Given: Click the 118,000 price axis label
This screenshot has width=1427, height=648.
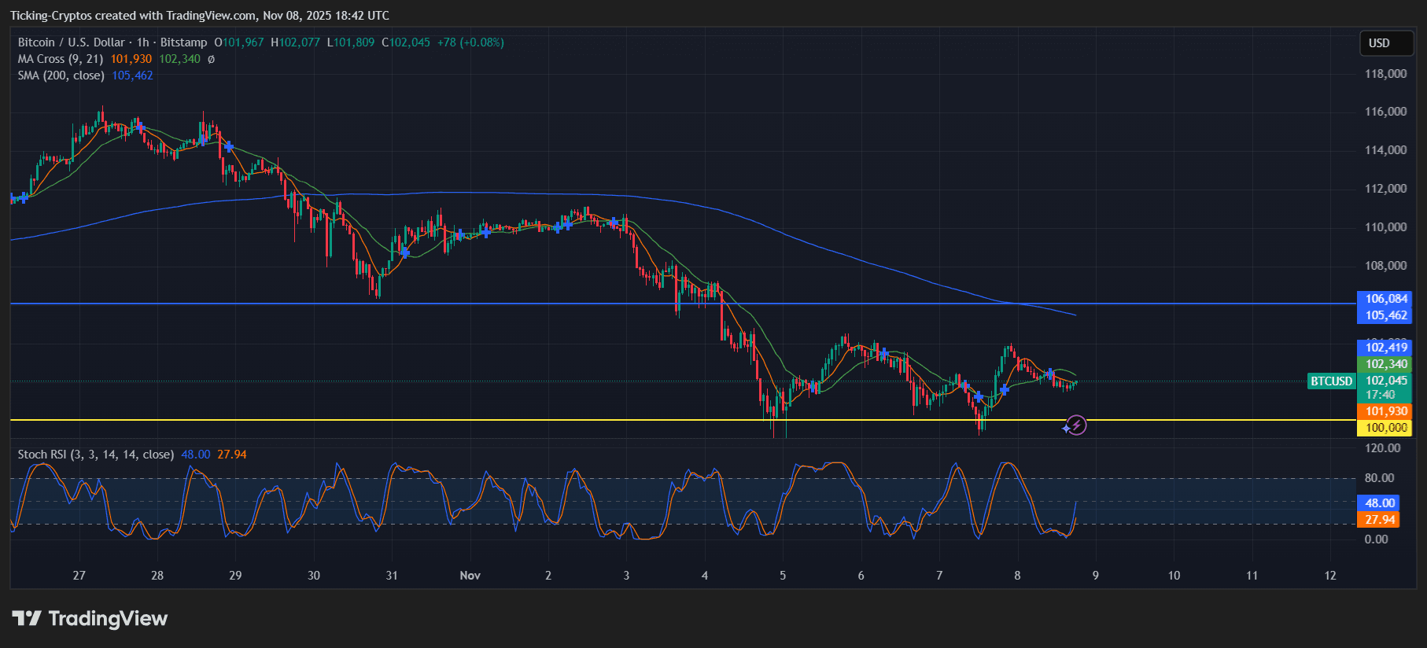Looking at the screenshot, I should tap(1385, 74).
